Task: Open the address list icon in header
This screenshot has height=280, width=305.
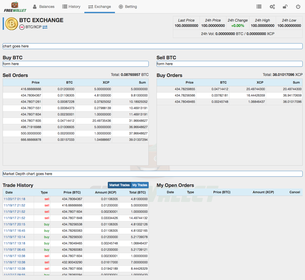Action: click(259, 7)
